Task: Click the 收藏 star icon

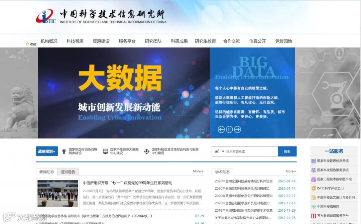Action: (x=27, y=44)
